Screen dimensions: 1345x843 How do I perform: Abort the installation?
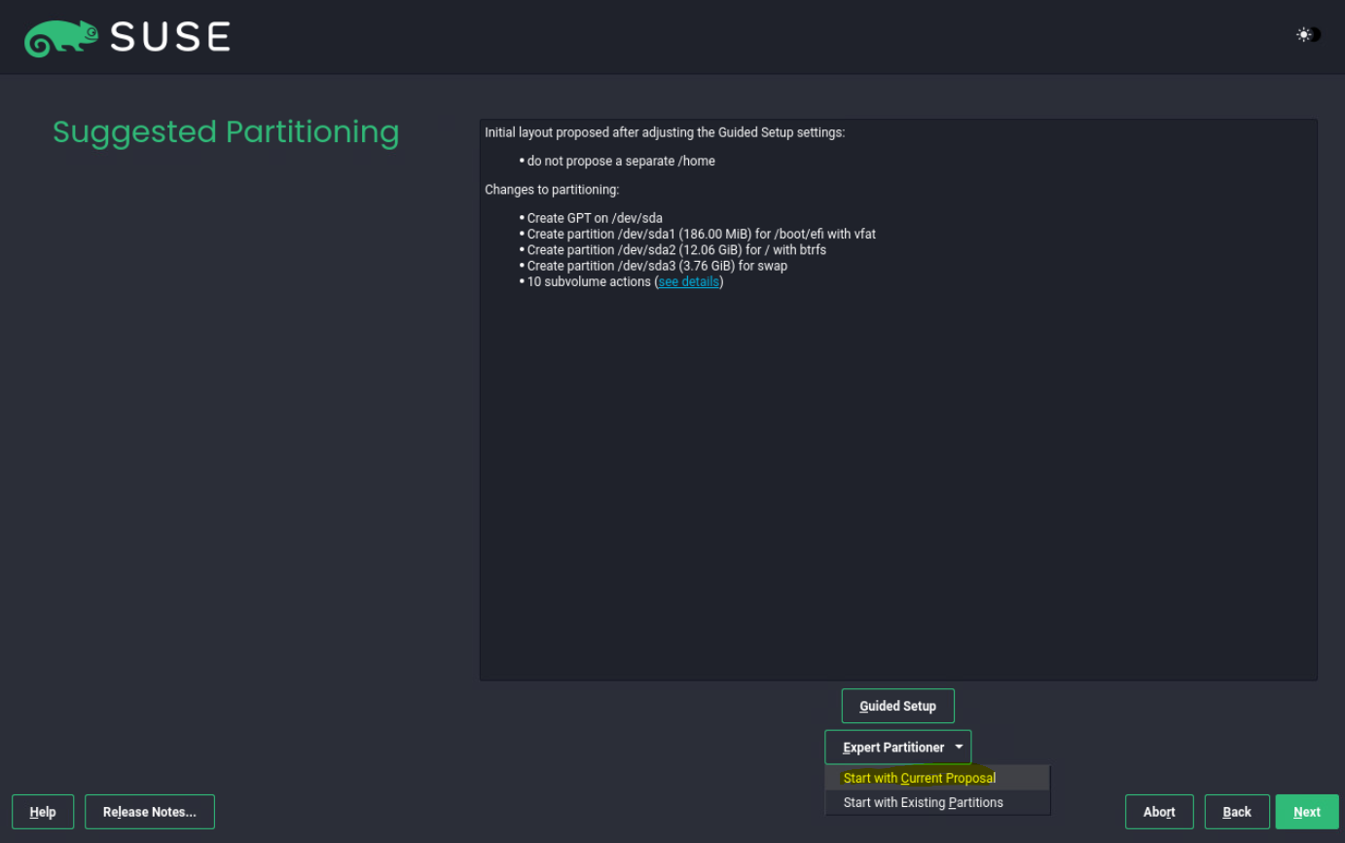1159,812
